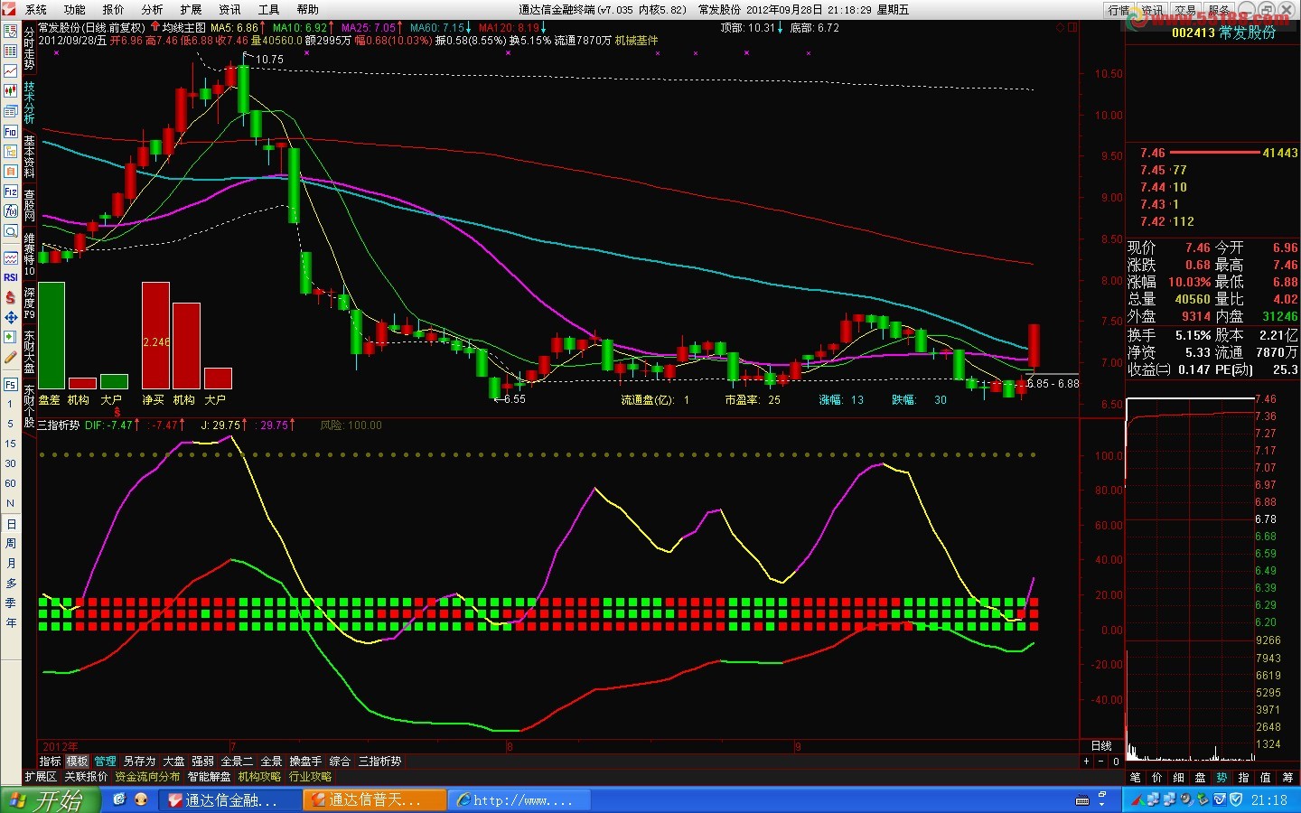Switch to 5-minute period

pyautogui.click(x=11, y=424)
